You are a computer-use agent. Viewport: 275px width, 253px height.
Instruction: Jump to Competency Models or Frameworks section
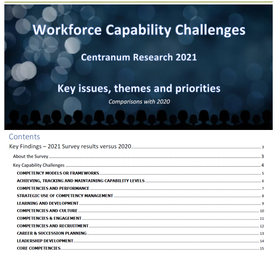140,173
